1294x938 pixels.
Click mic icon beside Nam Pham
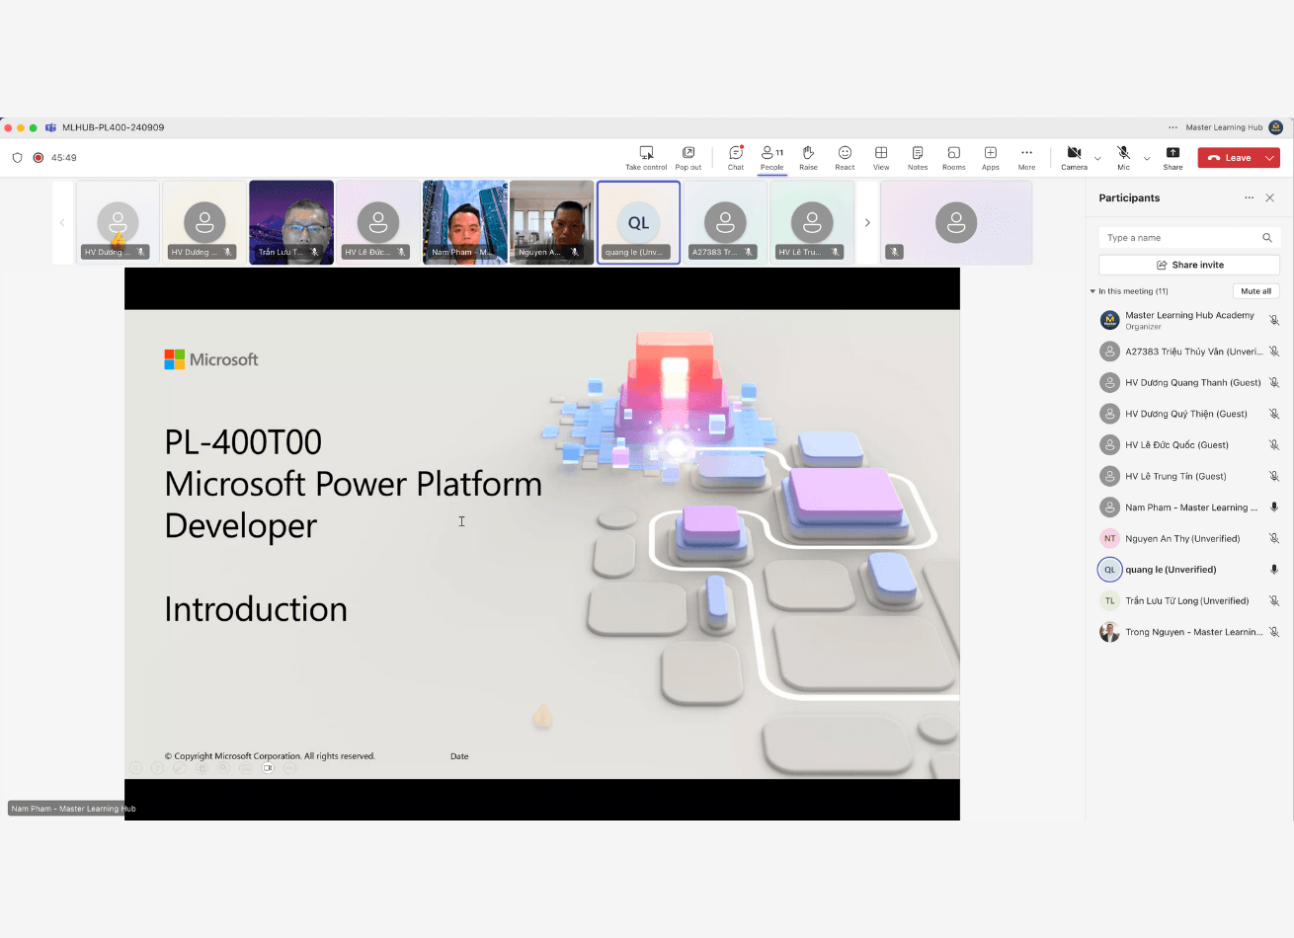point(1274,508)
